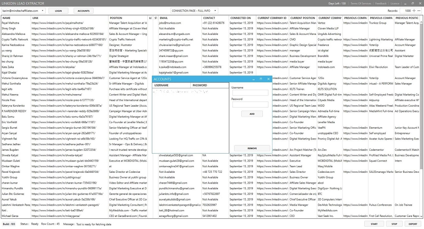Focus the Password input field
Image resolution: width=424 pixels, height=229 pixels.
point(250,105)
